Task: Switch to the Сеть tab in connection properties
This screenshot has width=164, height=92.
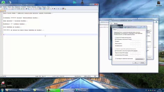Action: 111,23
